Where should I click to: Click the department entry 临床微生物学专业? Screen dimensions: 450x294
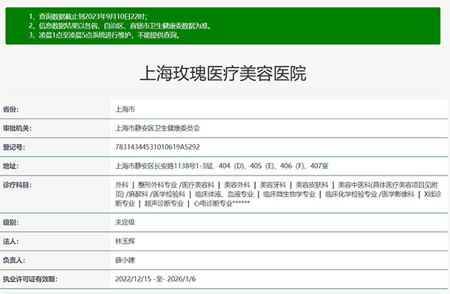click(x=289, y=194)
